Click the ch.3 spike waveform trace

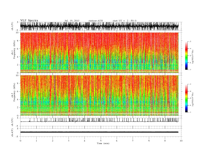99,120
